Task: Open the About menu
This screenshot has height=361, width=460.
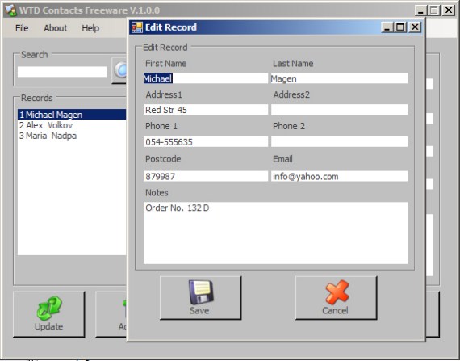Action: pyautogui.click(x=55, y=28)
